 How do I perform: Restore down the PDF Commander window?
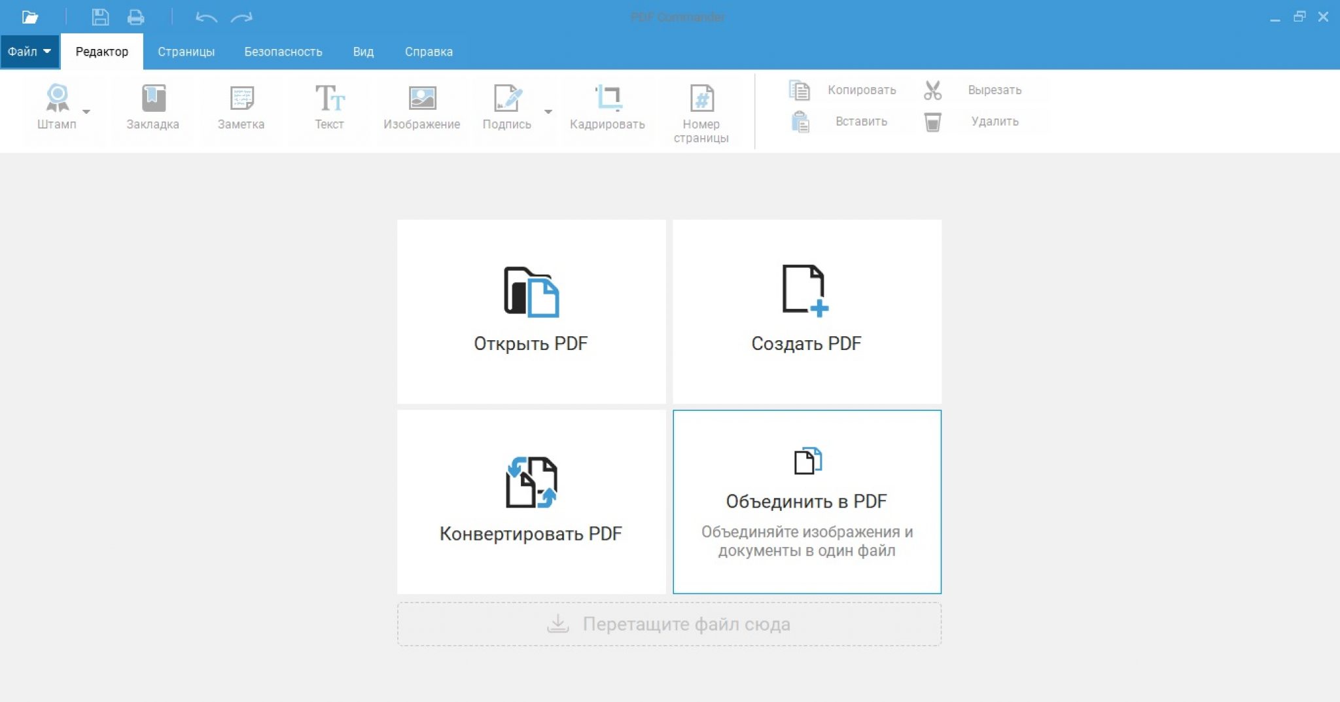point(1299,17)
